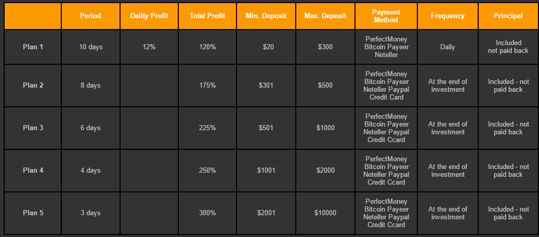Viewport: 539px width, 237px height.
Task: Select the Total Profit header cell
Action: (x=207, y=16)
